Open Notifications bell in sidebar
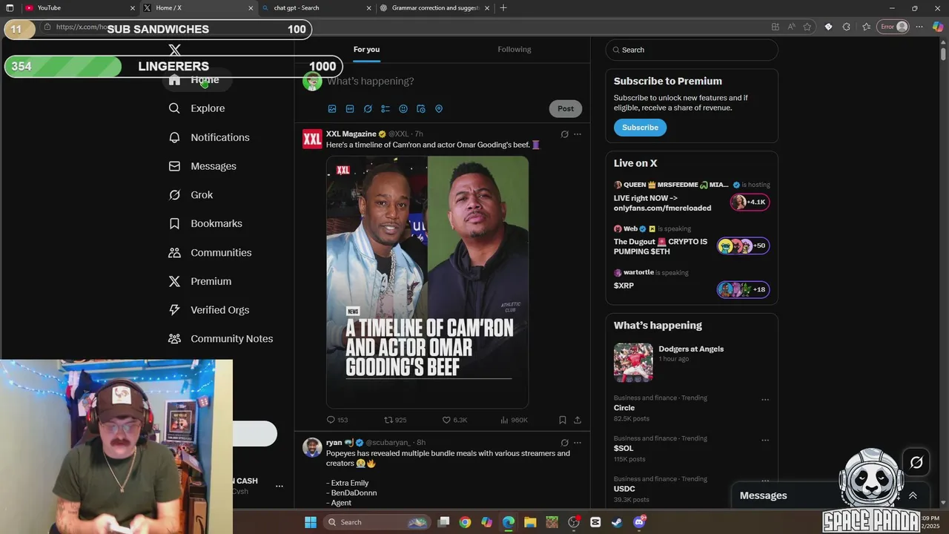This screenshot has height=534, width=949. coord(209,137)
